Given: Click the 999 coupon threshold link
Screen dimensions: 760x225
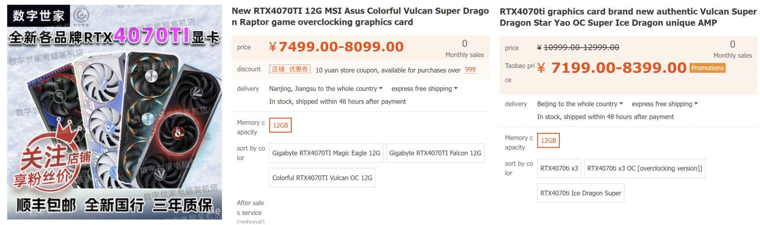Looking at the screenshot, I should 470,70.
